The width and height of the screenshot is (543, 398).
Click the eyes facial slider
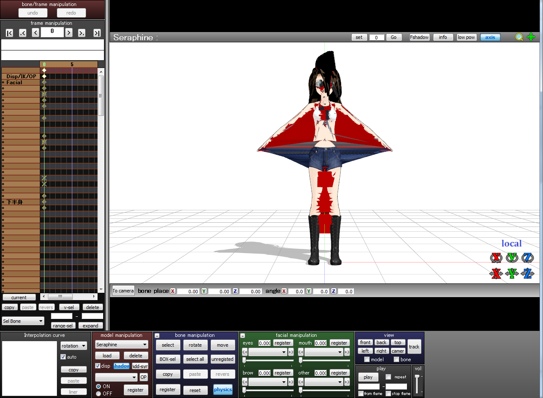[x=268, y=360]
